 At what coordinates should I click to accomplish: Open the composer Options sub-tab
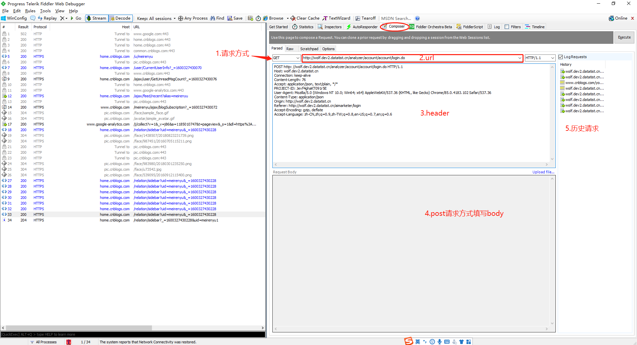pyautogui.click(x=328, y=49)
